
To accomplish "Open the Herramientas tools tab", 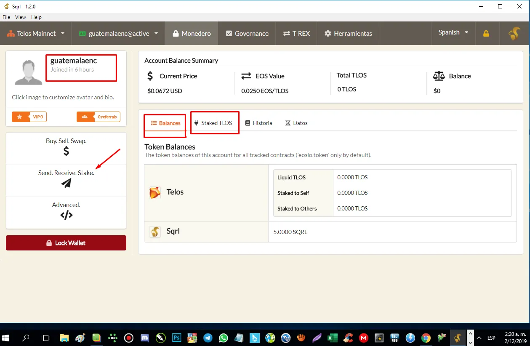I will (x=348, y=33).
